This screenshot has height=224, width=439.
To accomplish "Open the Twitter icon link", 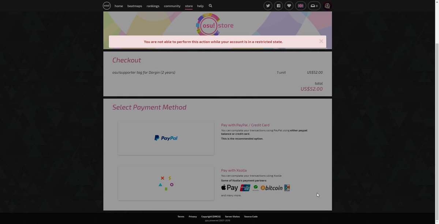I will [268, 6].
